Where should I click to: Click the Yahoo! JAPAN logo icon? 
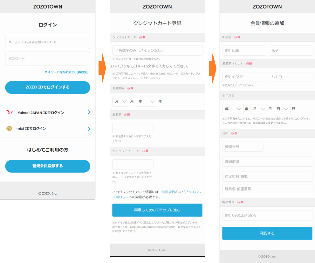(x=10, y=112)
